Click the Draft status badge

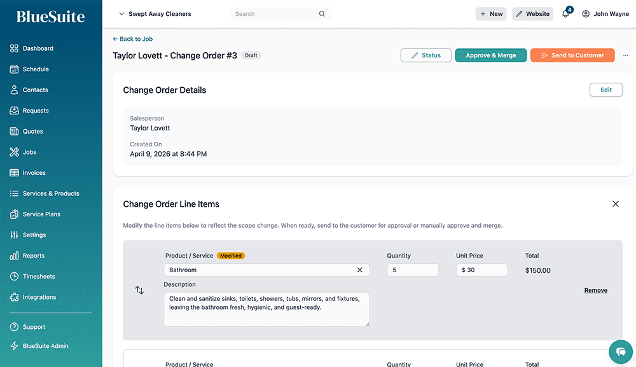pyautogui.click(x=251, y=55)
